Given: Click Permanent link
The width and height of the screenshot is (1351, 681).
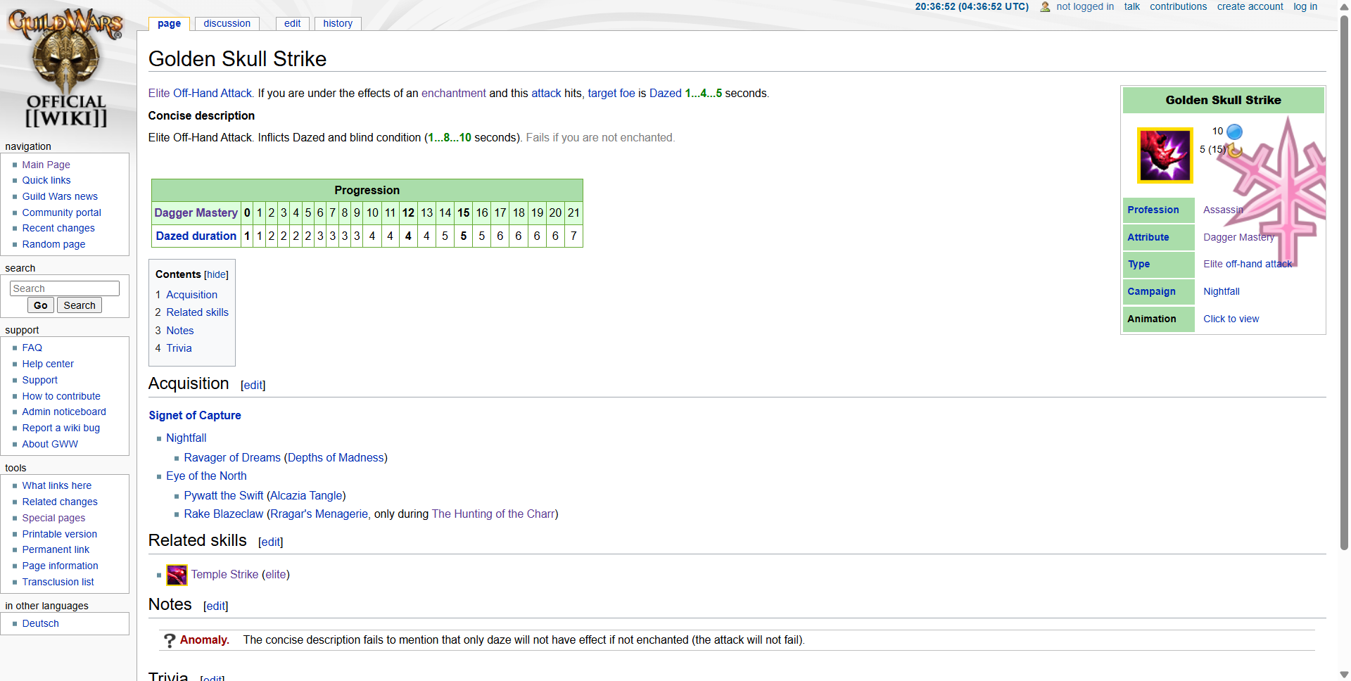Looking at the screenshot, I should pos(56,549).
